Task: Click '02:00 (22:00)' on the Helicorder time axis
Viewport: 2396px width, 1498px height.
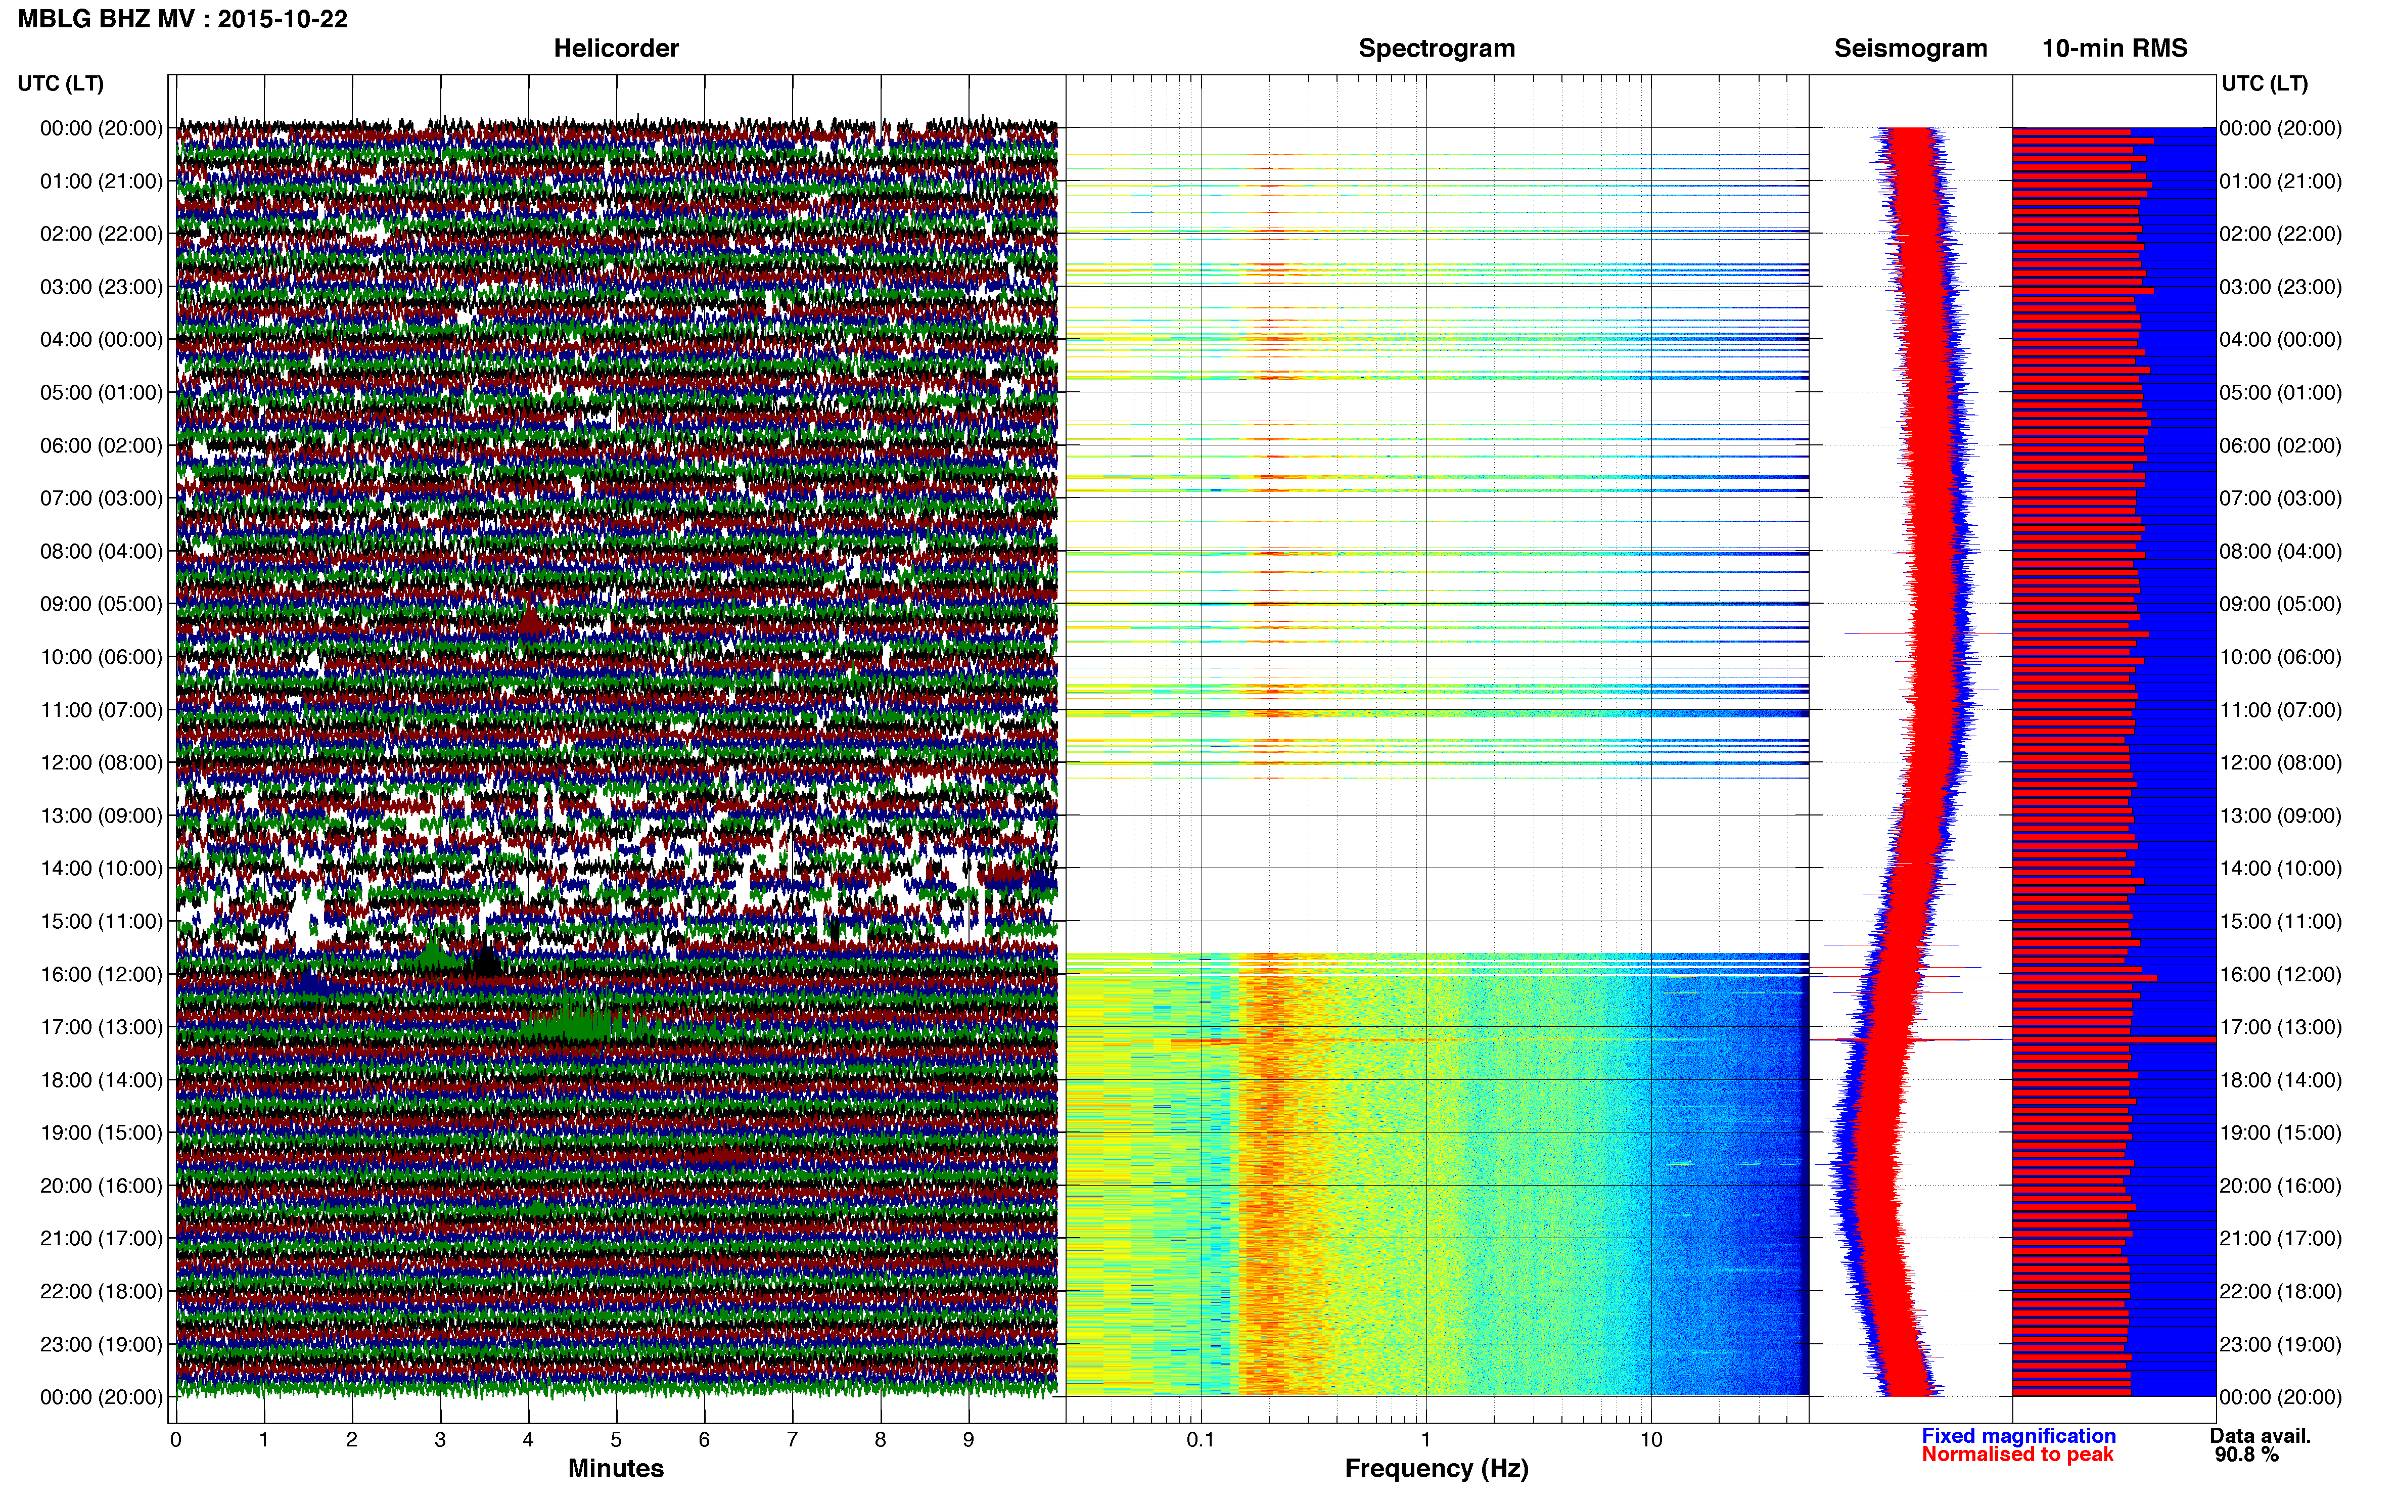Action: tap(101, 234)
